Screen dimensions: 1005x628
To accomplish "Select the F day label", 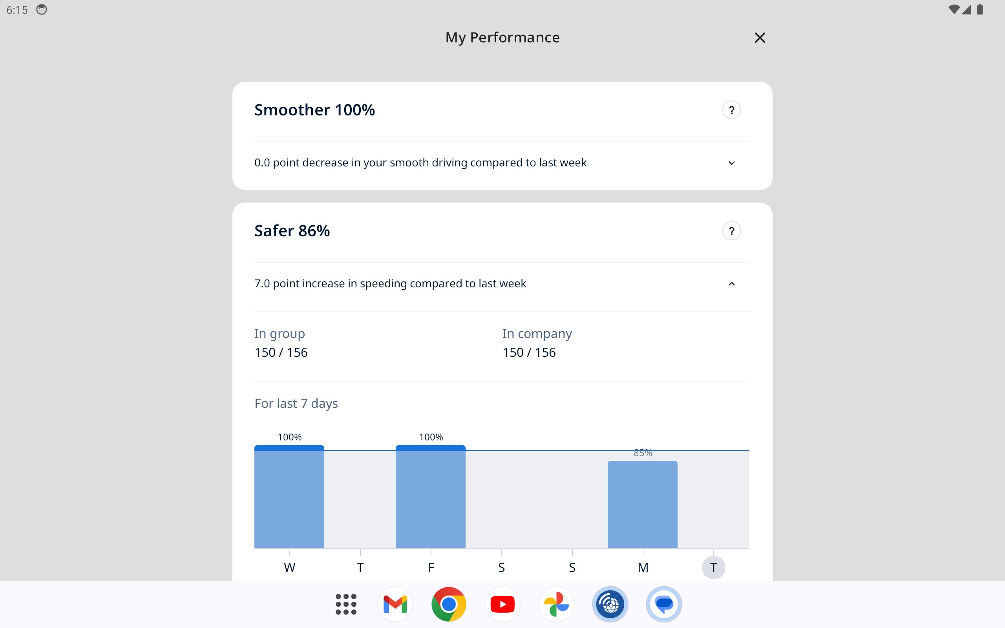I will pos(431,568).
